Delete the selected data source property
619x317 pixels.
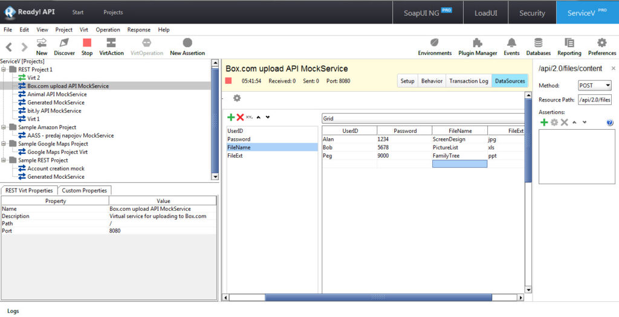point(240,117)
